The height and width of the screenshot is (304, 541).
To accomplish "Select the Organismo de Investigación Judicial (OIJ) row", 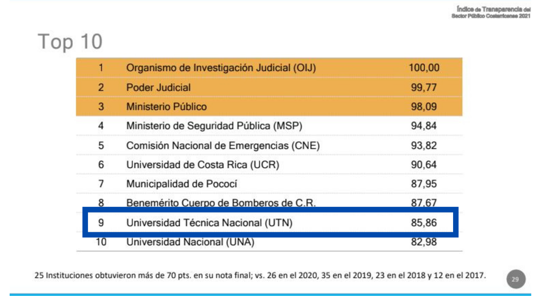I will coord(221,68).
